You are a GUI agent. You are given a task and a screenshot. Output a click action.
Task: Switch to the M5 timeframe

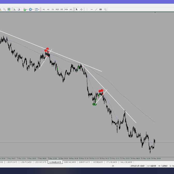[x=62, y=9]
